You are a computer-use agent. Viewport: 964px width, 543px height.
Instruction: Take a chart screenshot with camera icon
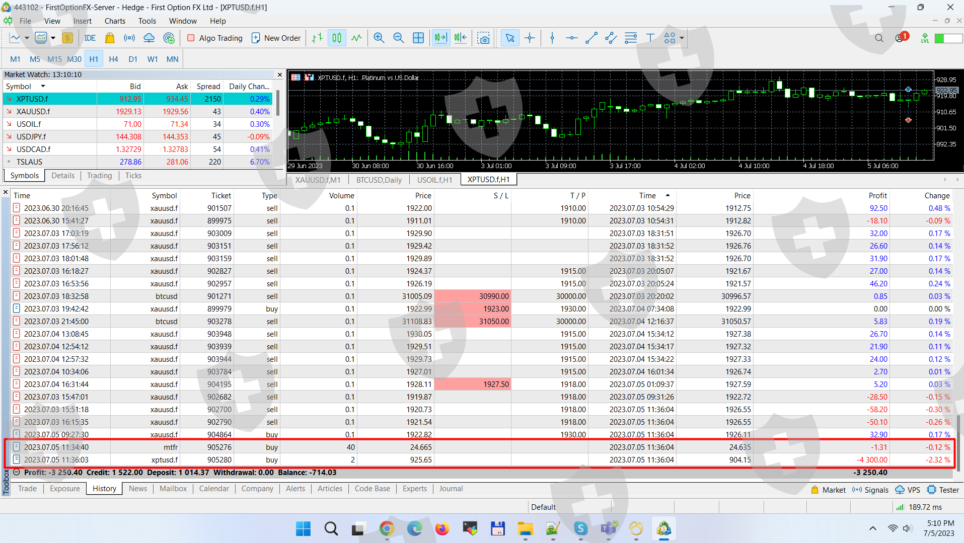click(x=483, y=38)
